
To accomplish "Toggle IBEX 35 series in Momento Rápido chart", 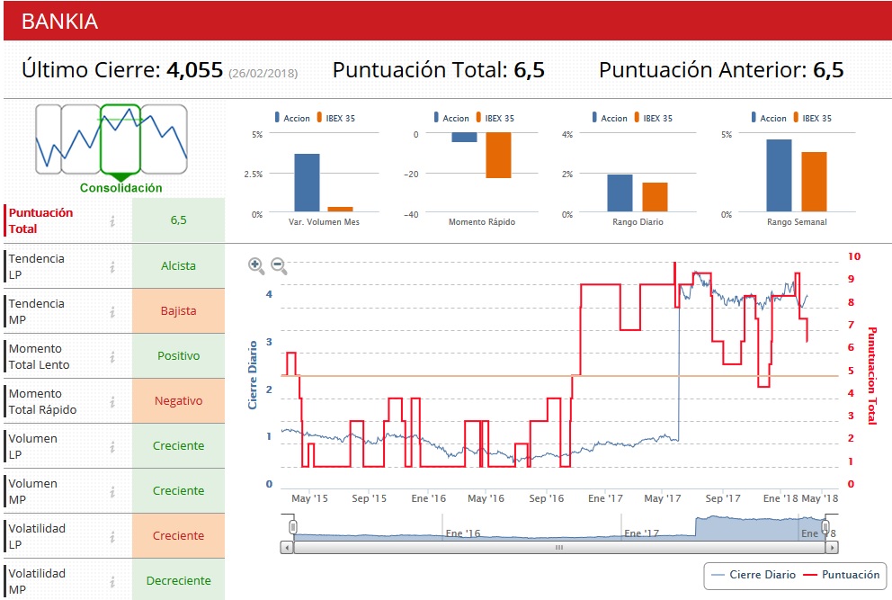I will pyautogui.click(x=495, y=118).
